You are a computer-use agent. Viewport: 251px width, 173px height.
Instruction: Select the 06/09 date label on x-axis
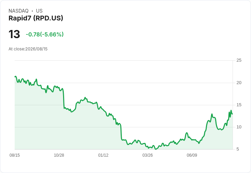(x=192, y=155)
